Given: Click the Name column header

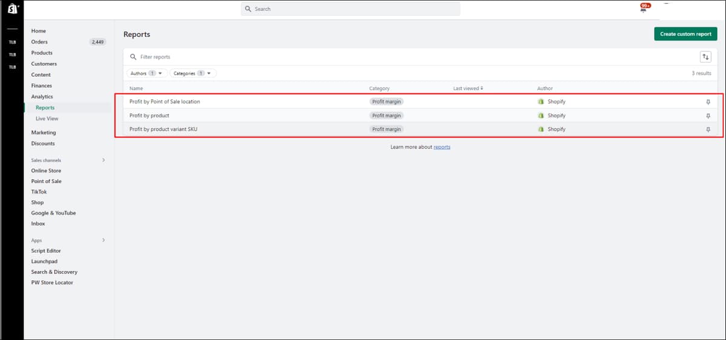Looking at the screenshot, I should tap(136, 88).
